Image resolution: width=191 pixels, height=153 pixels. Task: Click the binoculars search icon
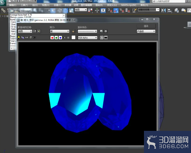(x=188, y=1)
